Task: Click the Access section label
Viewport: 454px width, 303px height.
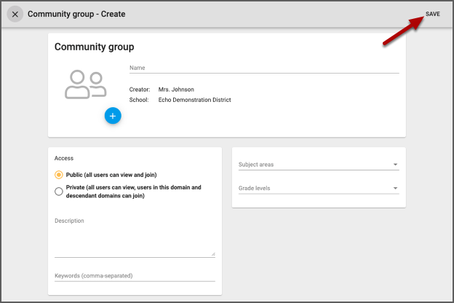Action: tap(64, 158)
